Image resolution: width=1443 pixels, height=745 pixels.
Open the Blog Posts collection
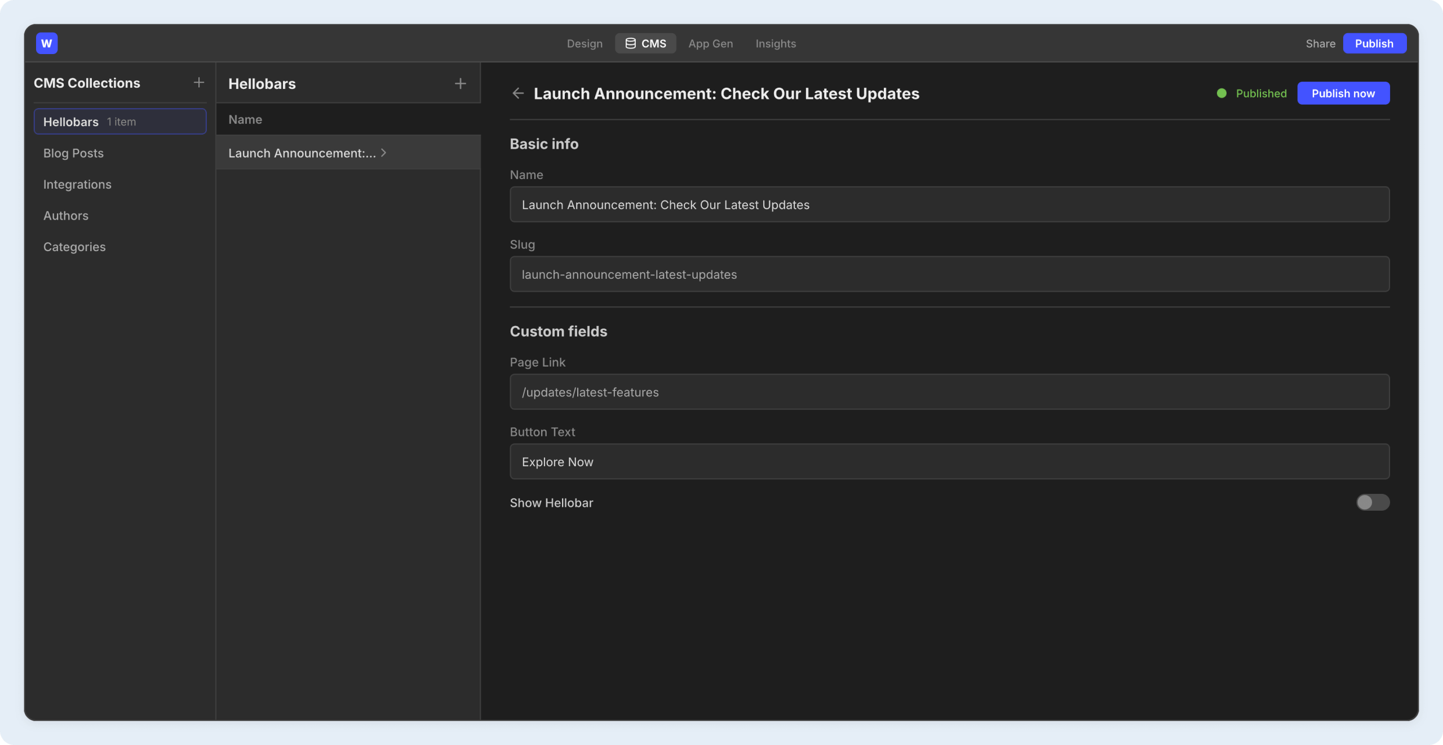tap(73, 153)
